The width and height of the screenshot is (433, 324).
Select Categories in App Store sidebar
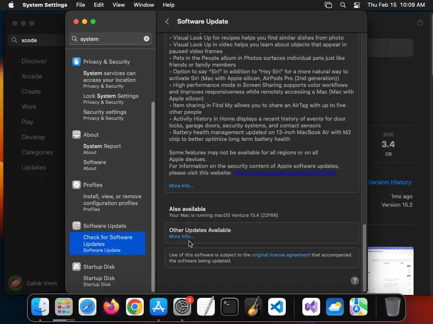click(37, 152)
